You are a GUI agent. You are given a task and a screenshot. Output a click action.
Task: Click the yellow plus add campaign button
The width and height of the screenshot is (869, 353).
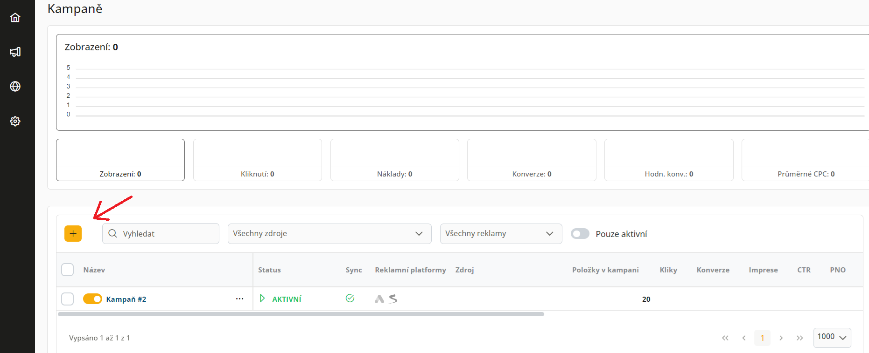point(73,234)
